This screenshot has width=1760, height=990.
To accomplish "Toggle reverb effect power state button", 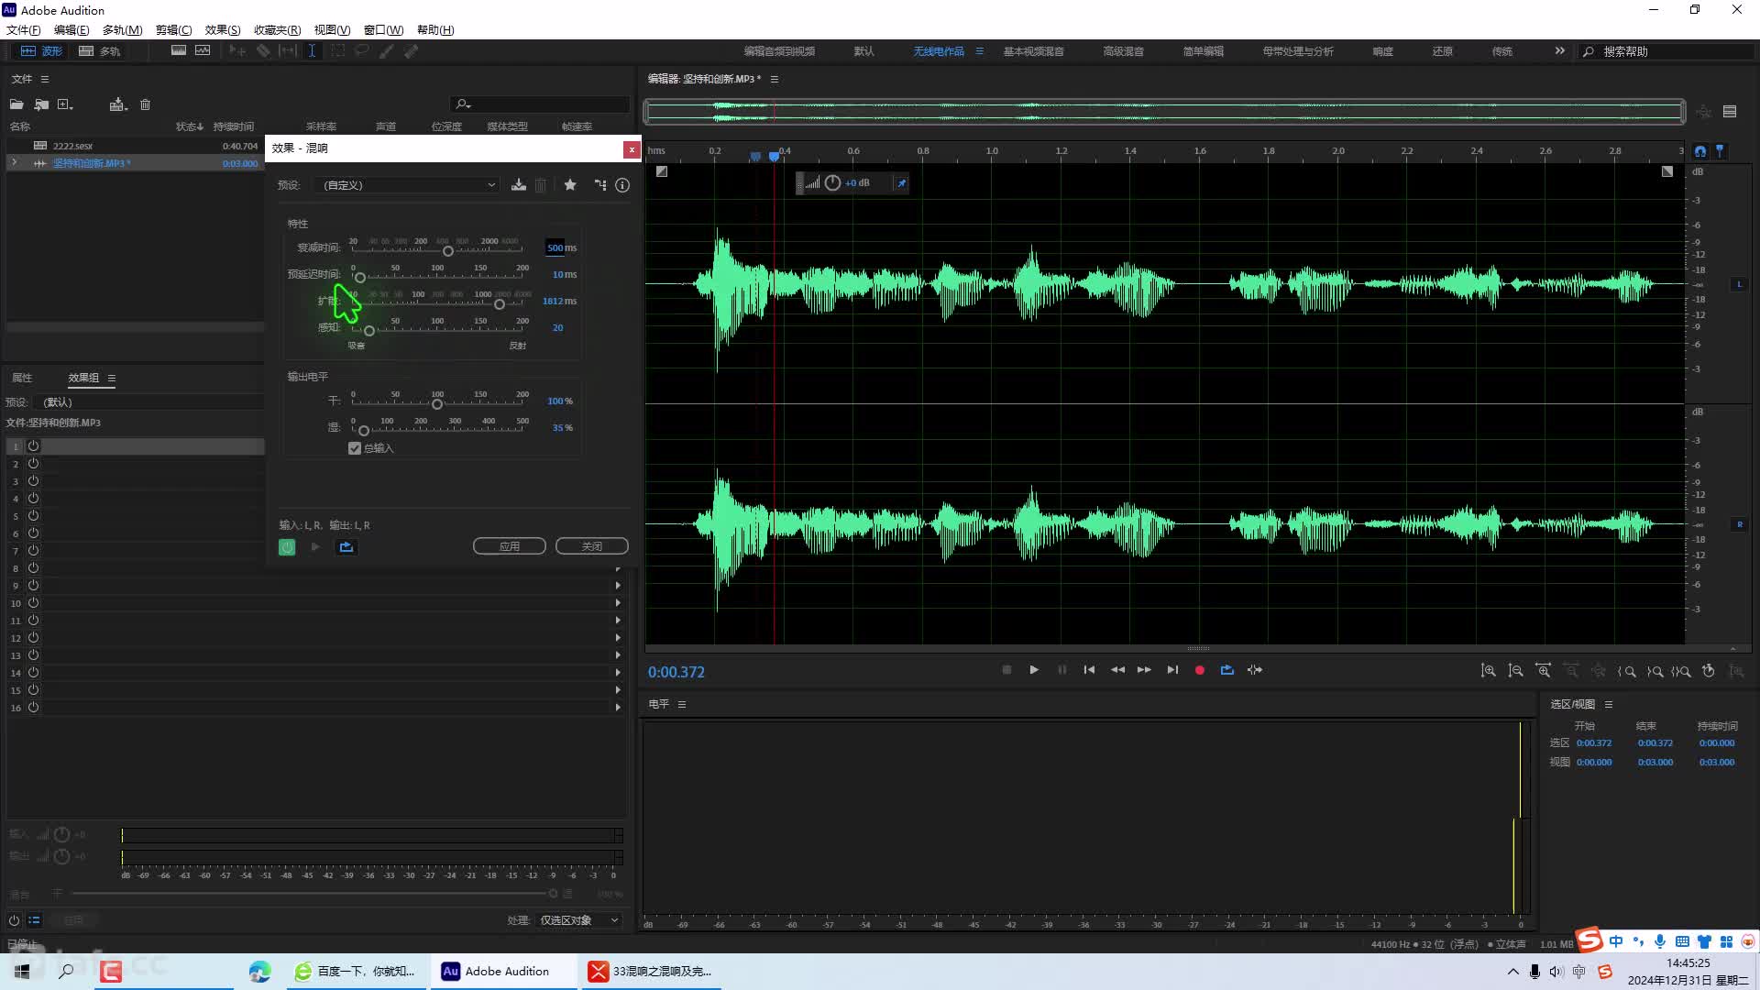I will (x=287, y=547).
